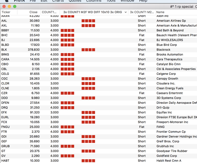Click Flat status in FNGU row
197x163 pixels.
(x=142, y=127)
